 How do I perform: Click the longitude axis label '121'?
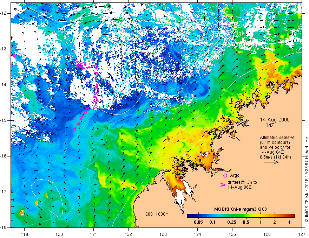point(94,234)
